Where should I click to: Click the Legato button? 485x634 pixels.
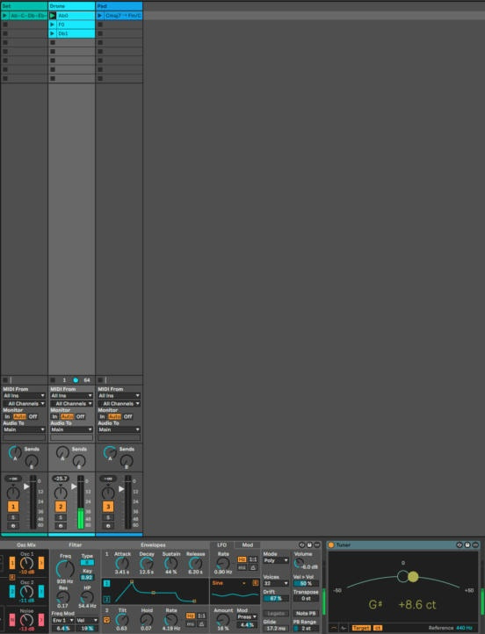276,614
